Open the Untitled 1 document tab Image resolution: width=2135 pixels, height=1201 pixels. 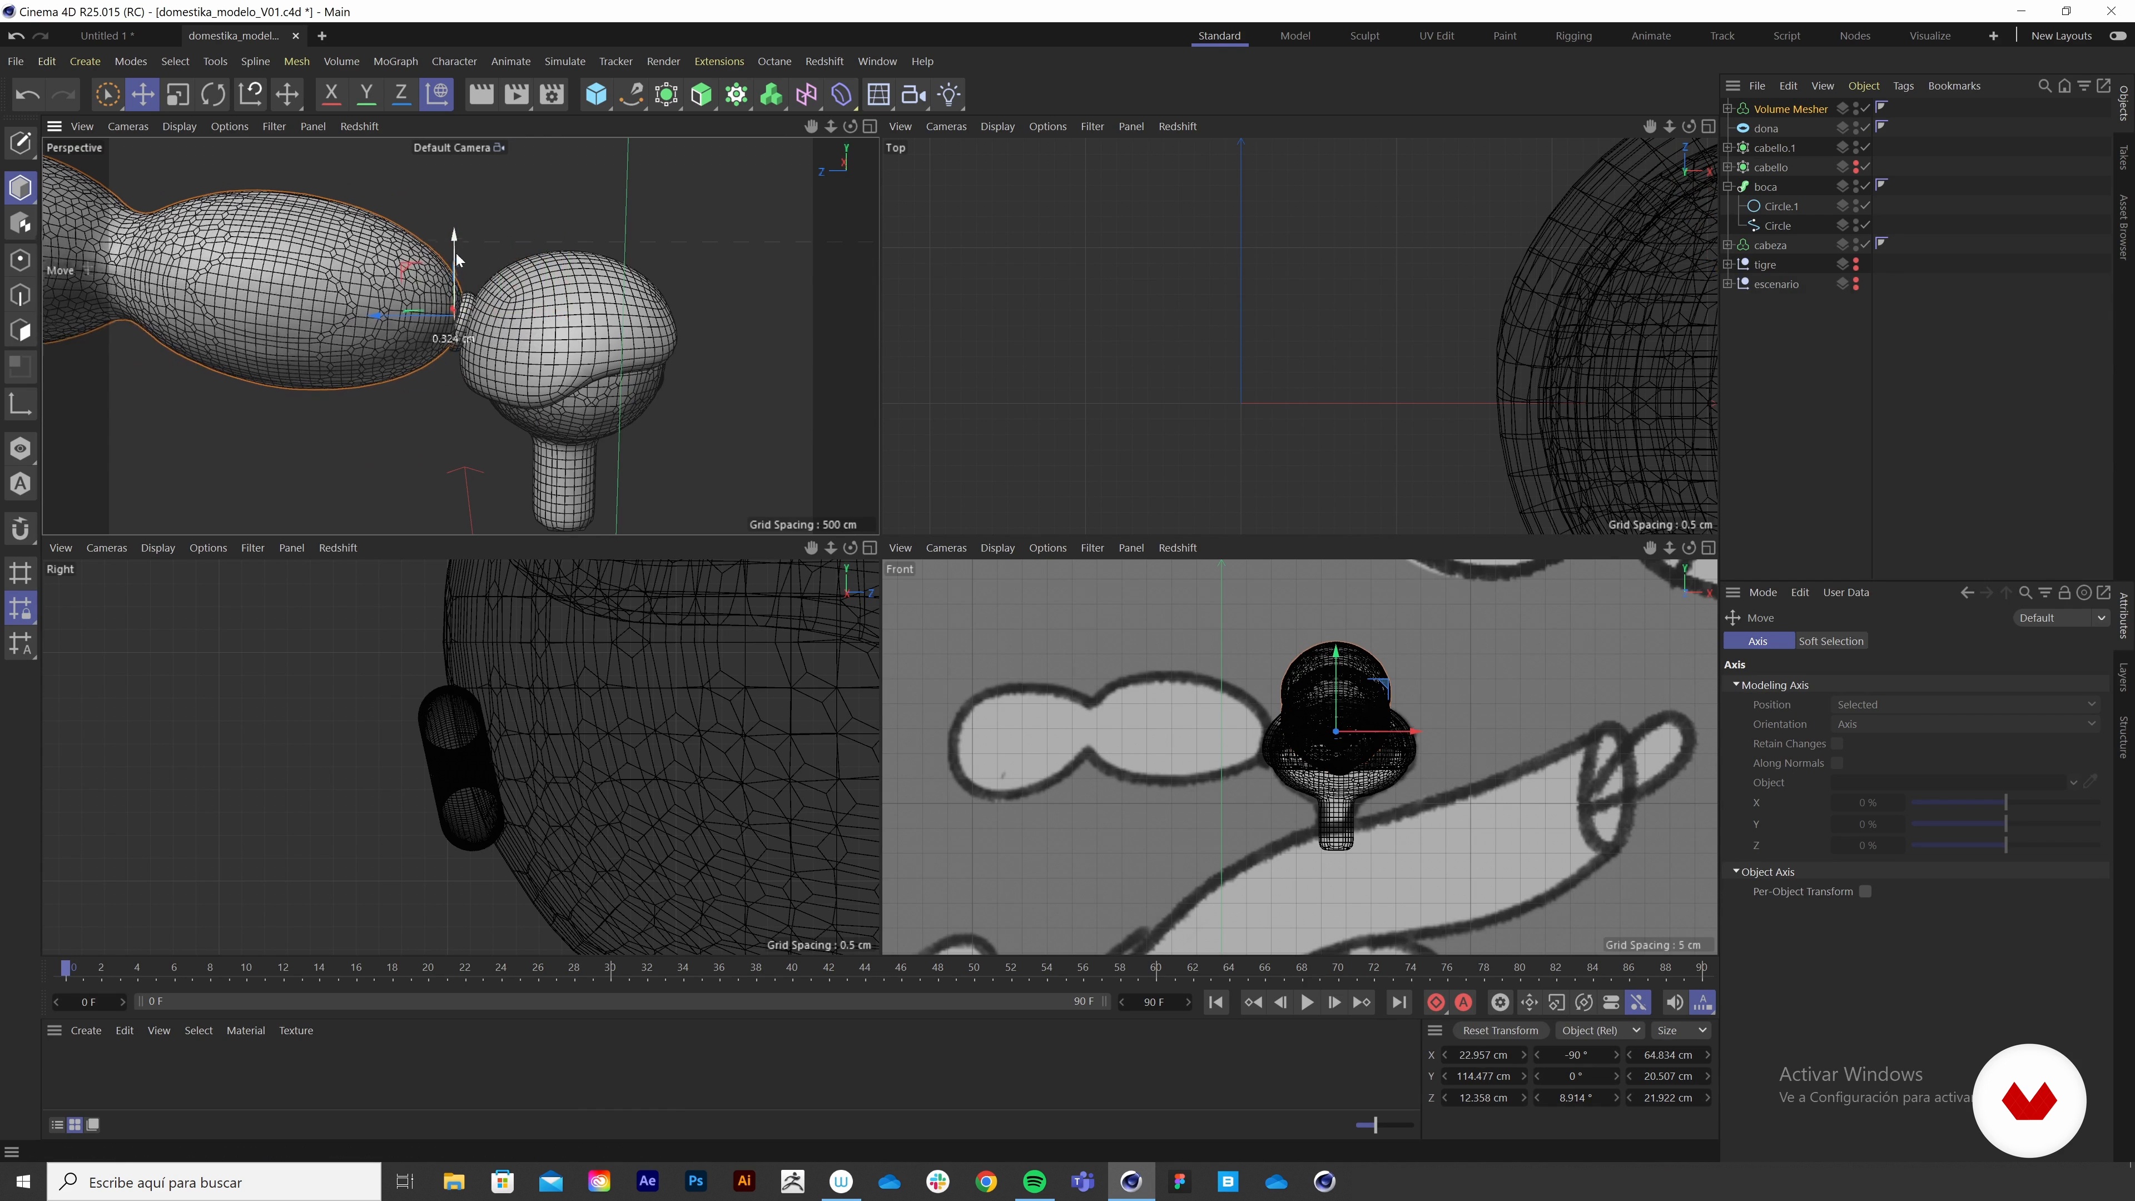[x=108, y=36]
